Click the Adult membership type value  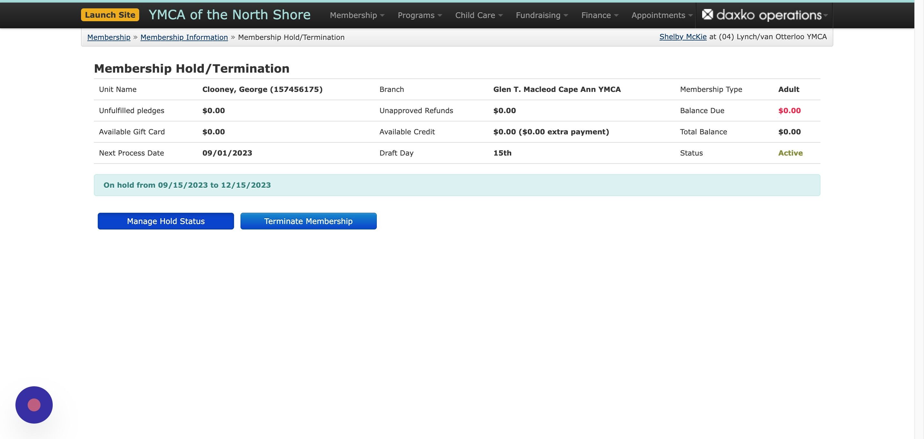pyautogui.click(x=788, y=89)
